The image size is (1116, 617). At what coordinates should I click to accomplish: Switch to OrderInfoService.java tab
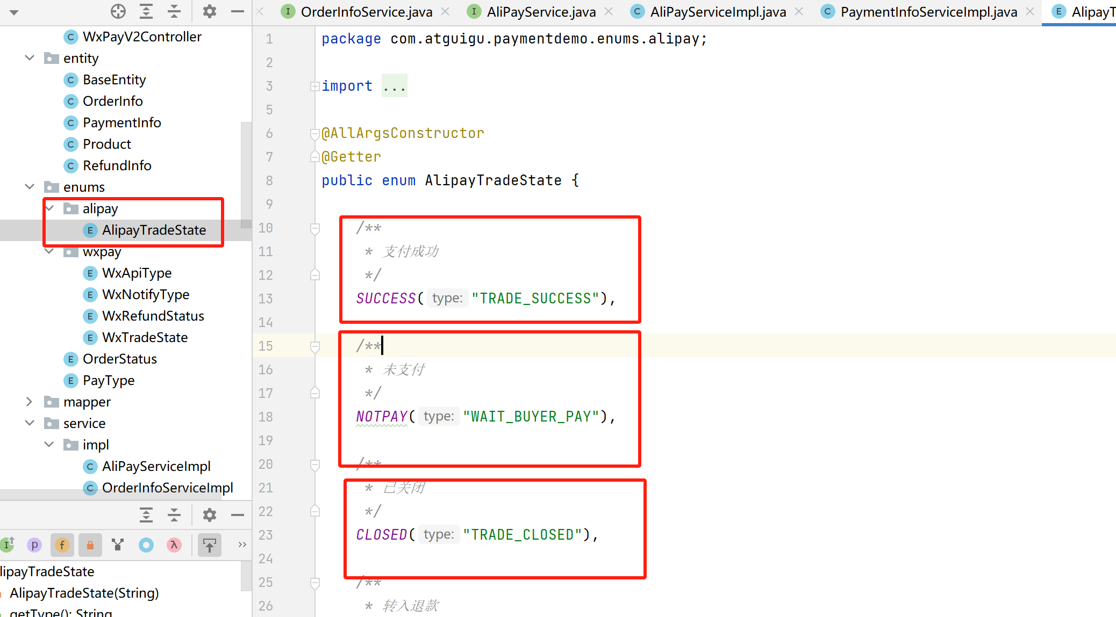366,12
